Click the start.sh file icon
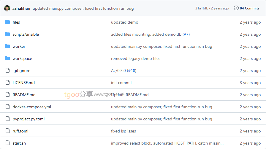Viewport: 266px width, 149px height. tap(7, 143)
